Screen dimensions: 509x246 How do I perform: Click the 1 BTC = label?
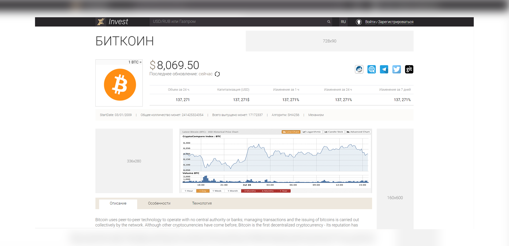(x=135, y=62)
